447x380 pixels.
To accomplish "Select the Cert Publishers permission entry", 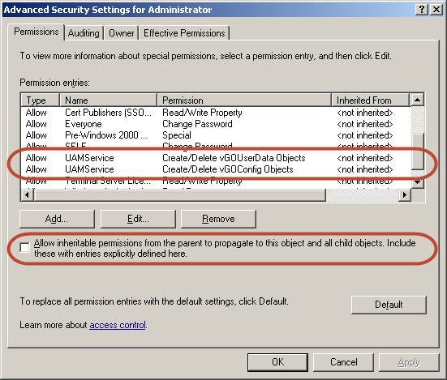I will pyautogui.click(x=216, y=113).
